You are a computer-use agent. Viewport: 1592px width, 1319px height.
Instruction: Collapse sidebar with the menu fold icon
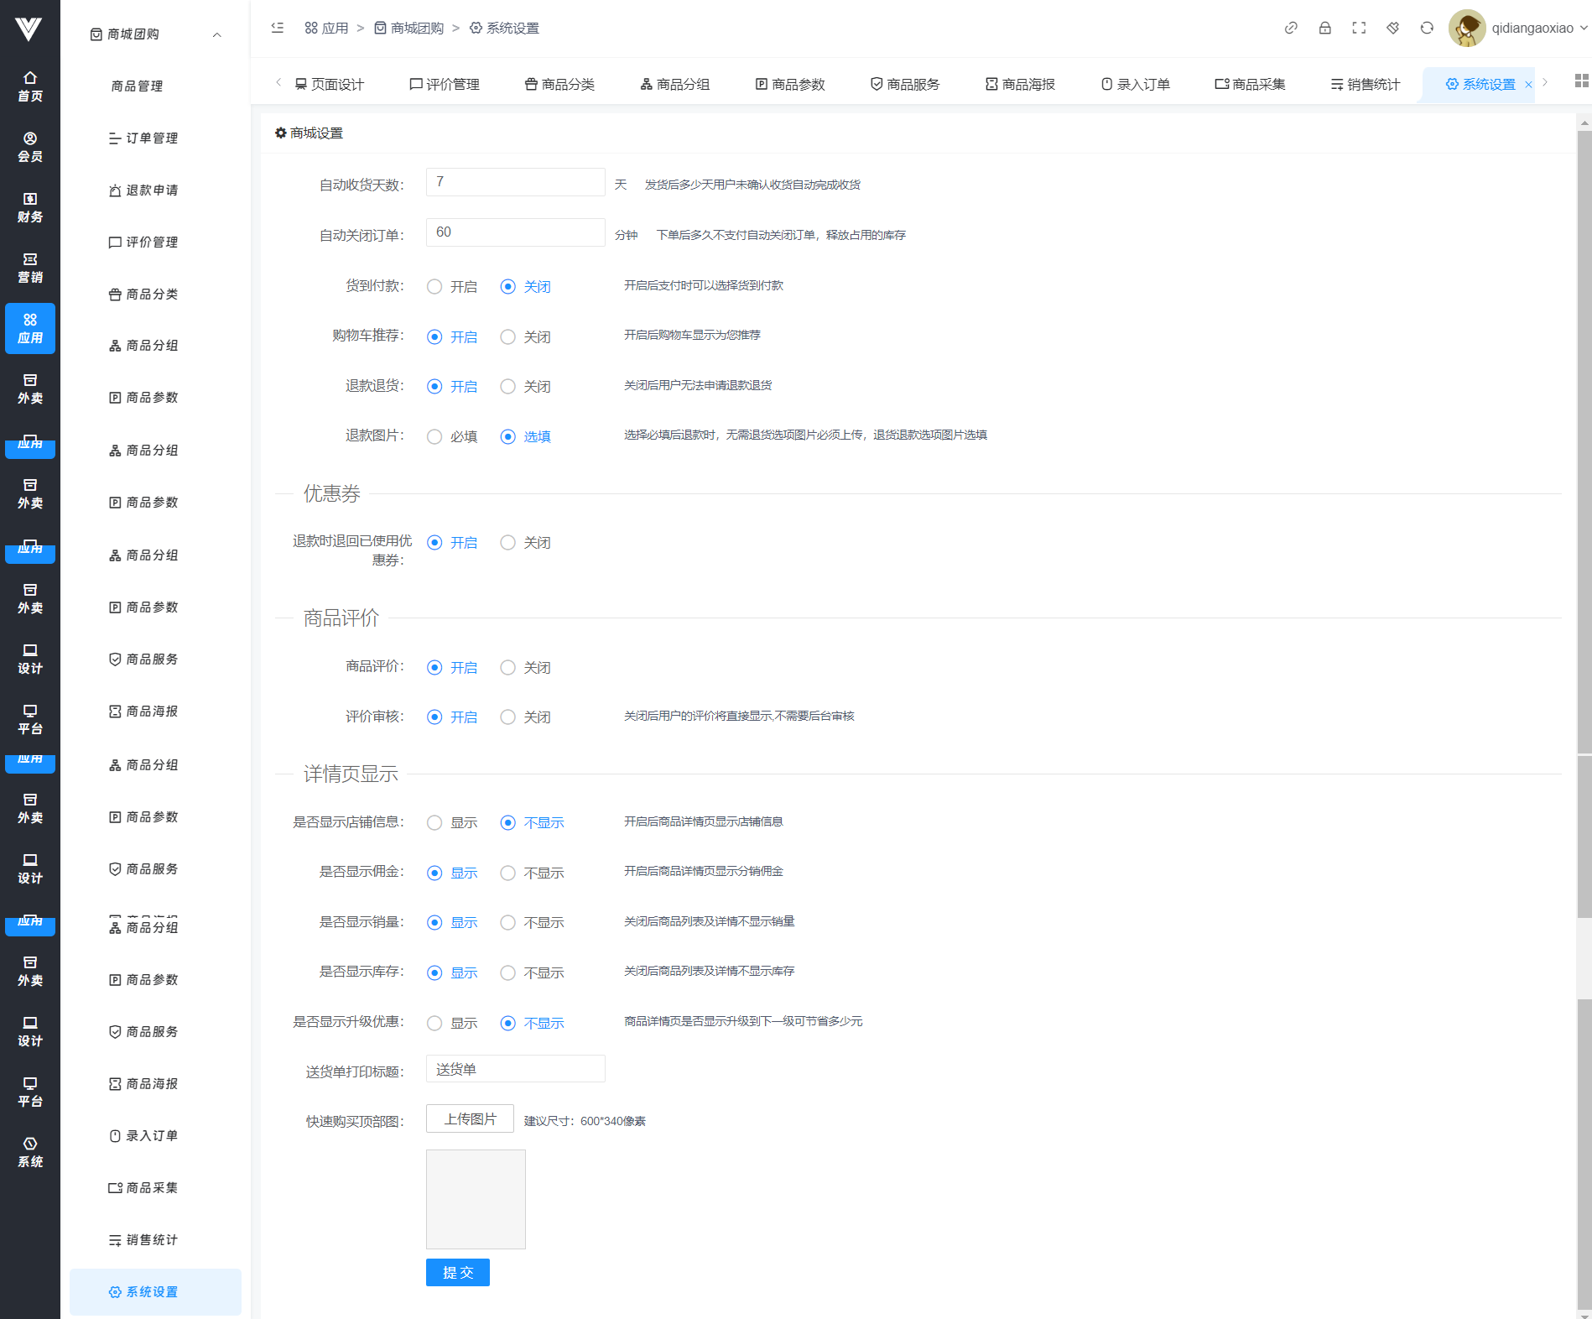click(278, 28)
